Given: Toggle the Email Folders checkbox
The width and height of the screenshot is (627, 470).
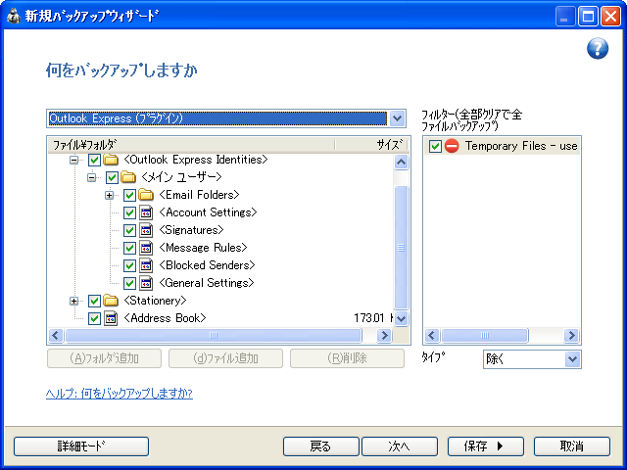Looking at the screenshot, I should click(x=129, y=195).
